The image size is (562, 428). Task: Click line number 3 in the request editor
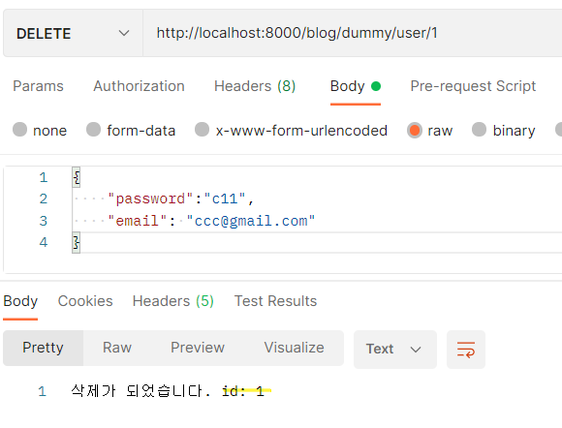tap(44, 221)
